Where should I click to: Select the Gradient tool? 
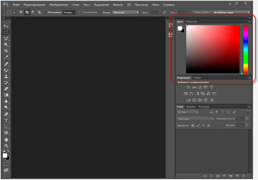click(6, 95)
